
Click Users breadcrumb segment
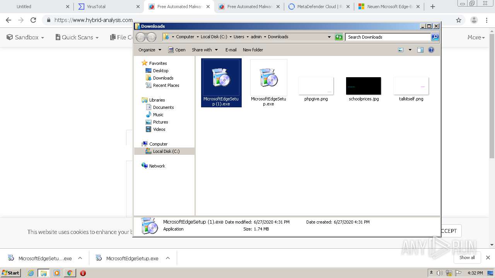click(239, 37)
